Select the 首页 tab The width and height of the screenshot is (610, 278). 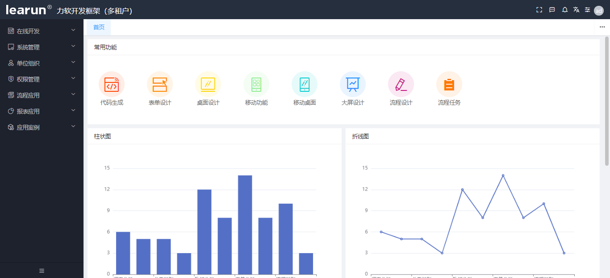(99, 27)
